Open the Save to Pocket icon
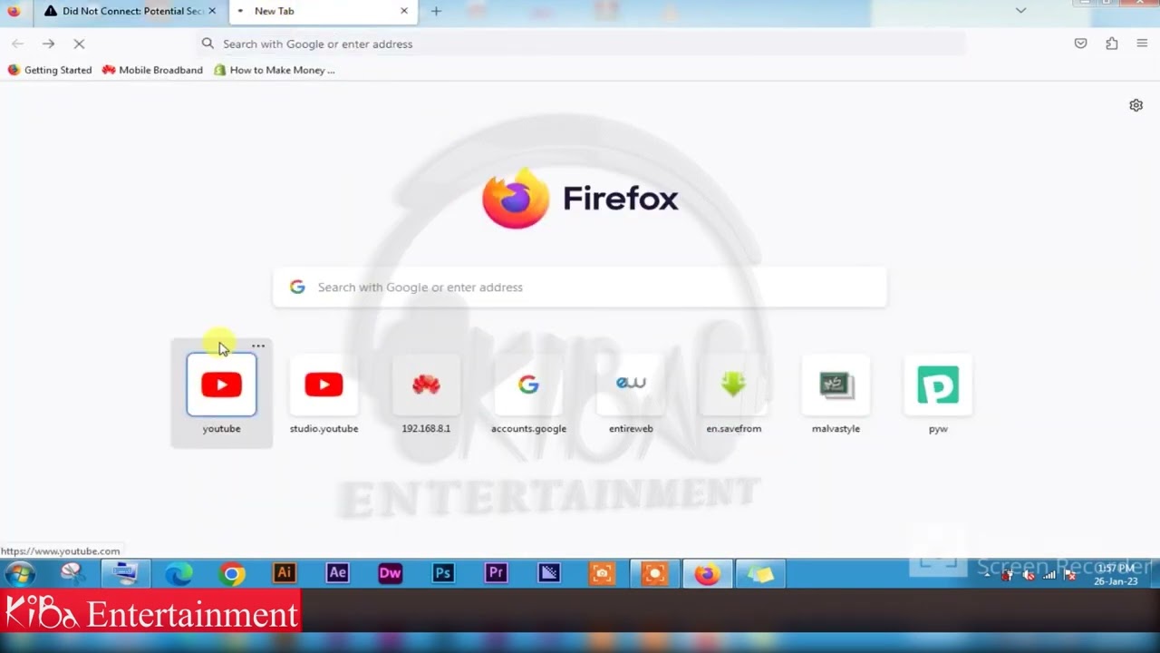1160x653 pixels. (1080, 44)
